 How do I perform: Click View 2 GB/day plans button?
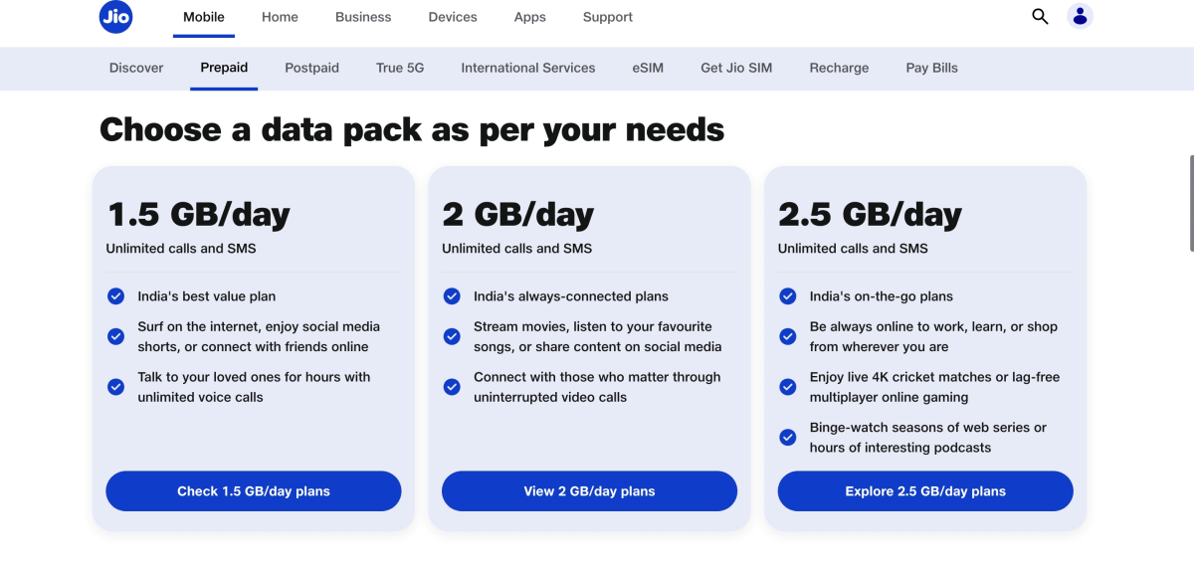(590, 491)
